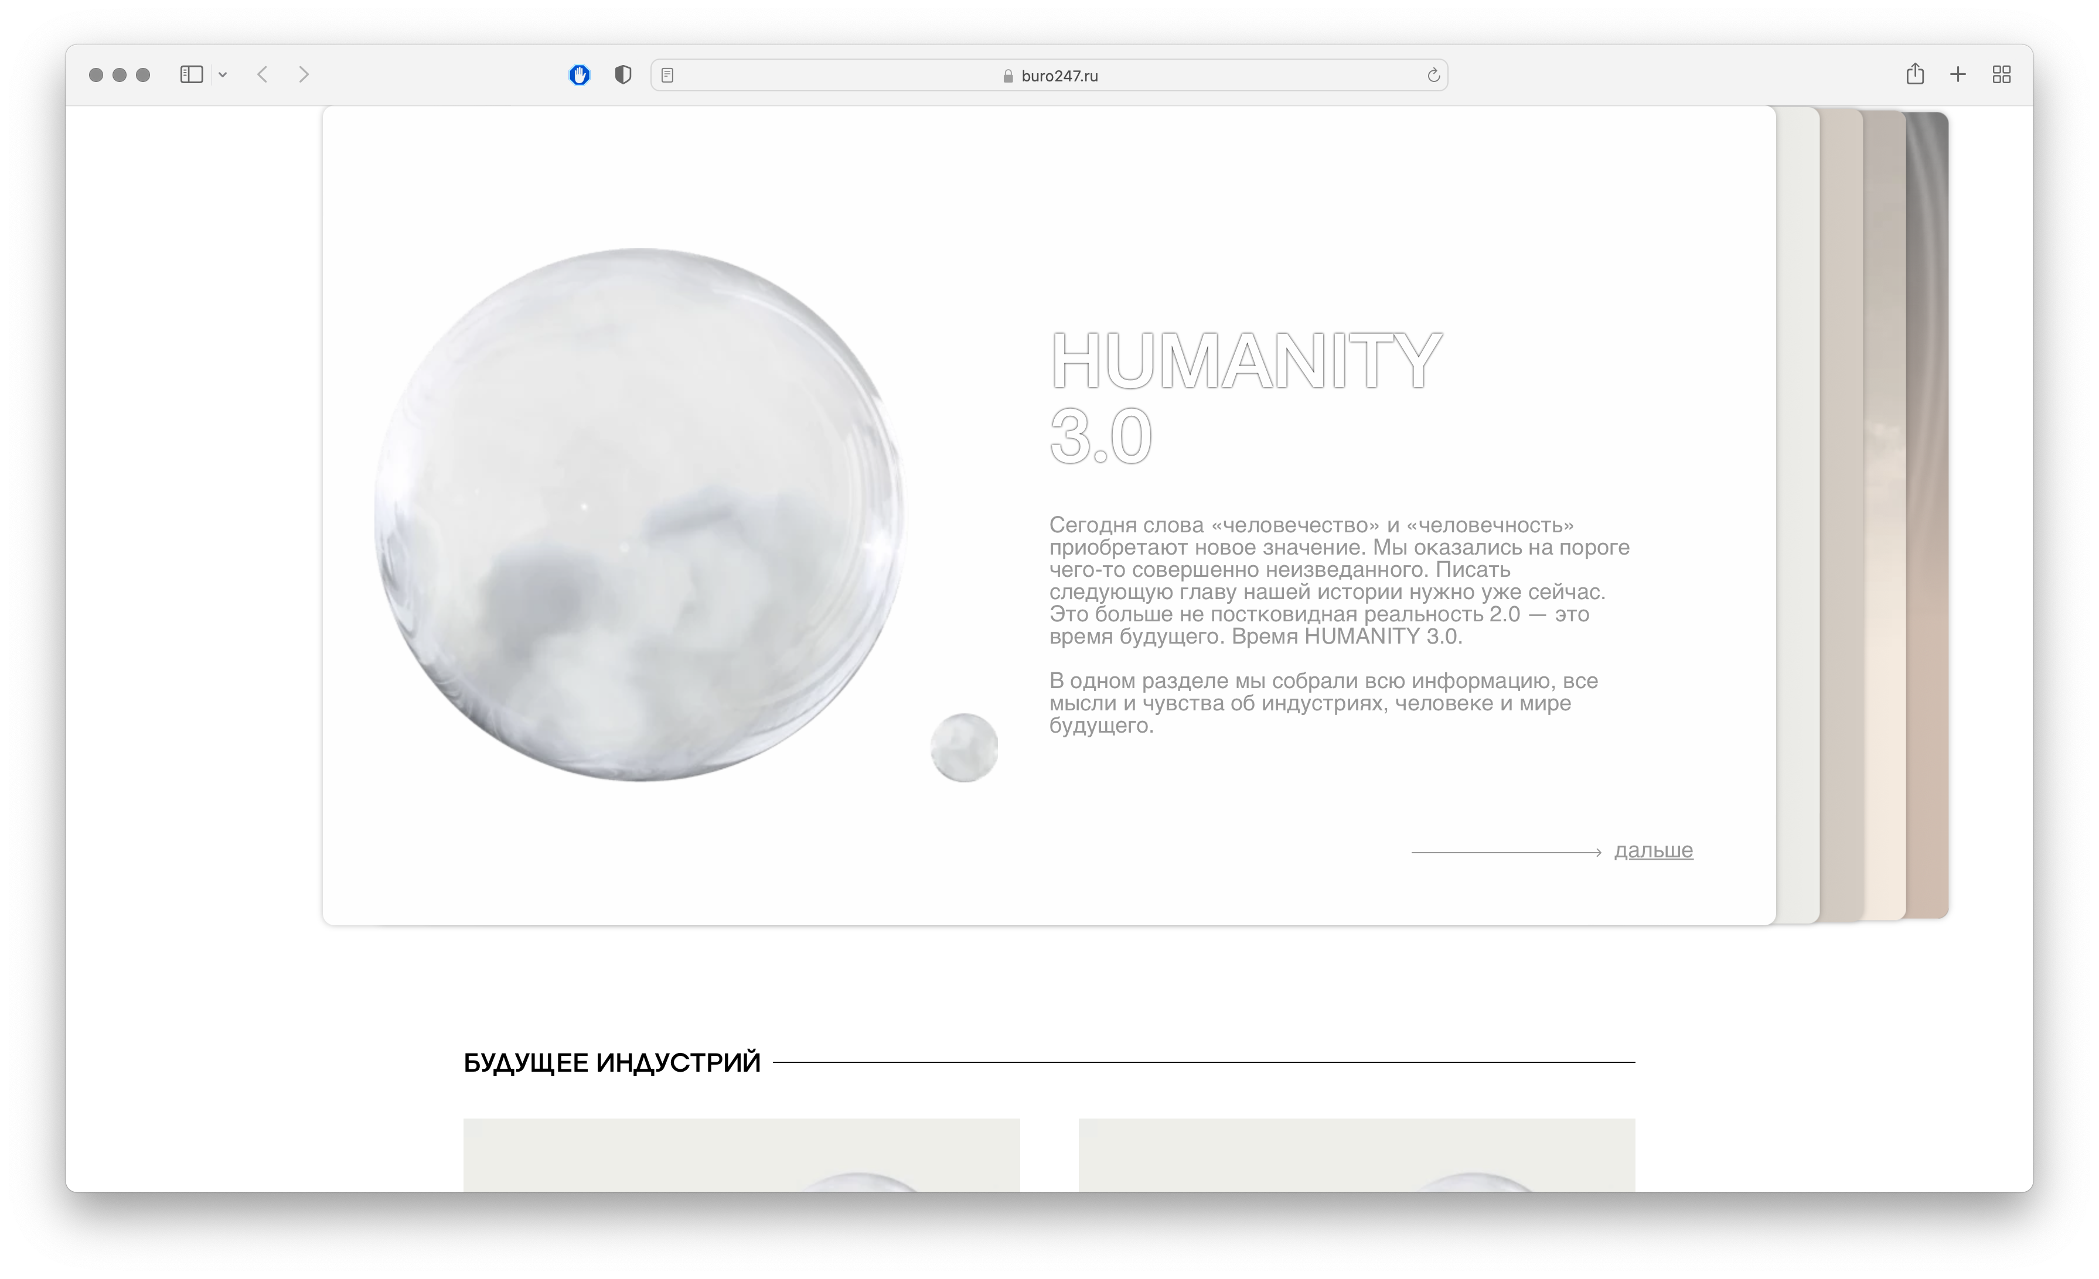
Task: Go forward with the forward arrow
Action: [304, 75]
